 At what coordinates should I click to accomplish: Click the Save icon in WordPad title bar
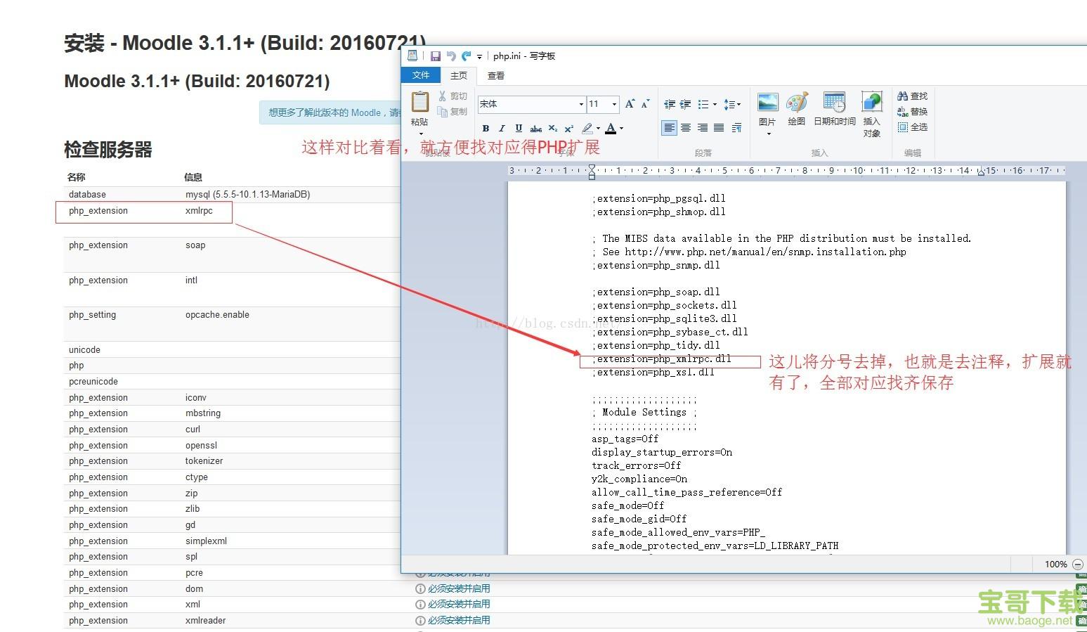(436, 56)
